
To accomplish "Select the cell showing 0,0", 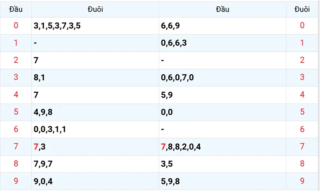I will [x=166, y=112].
